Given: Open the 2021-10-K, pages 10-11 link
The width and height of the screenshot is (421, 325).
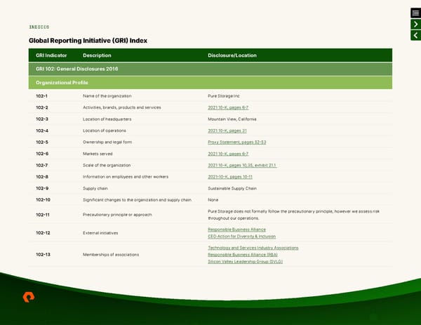Looking at the screenshot, I should [x=230, y=177].
